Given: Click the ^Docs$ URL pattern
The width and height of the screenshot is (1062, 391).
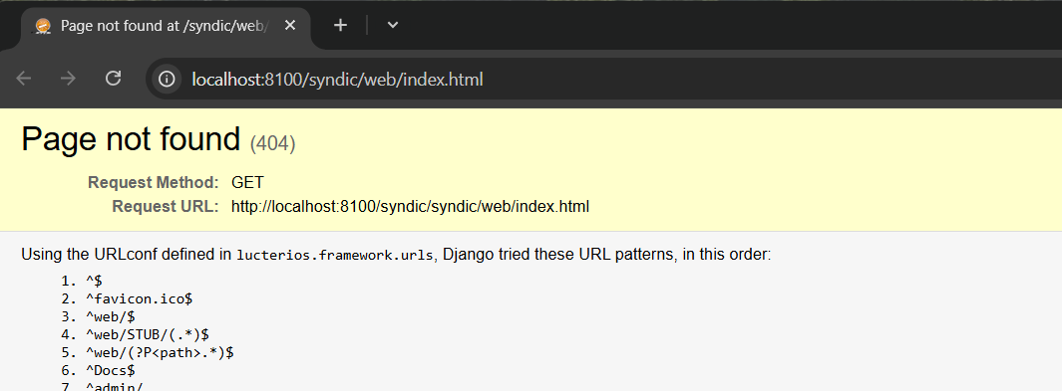Looking at the screenshot, I should coord(111,370).
